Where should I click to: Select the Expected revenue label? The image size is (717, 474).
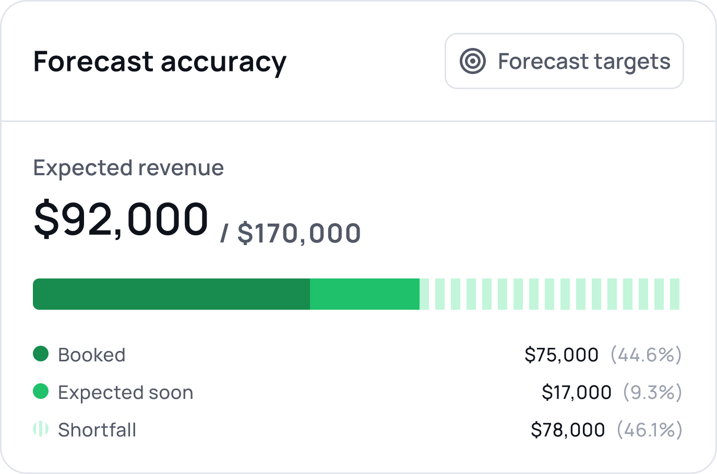pos(128,168)
